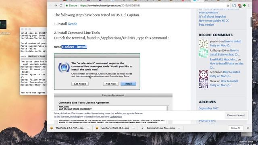Click the Screen Shot file on the desktop

(246, 139)
